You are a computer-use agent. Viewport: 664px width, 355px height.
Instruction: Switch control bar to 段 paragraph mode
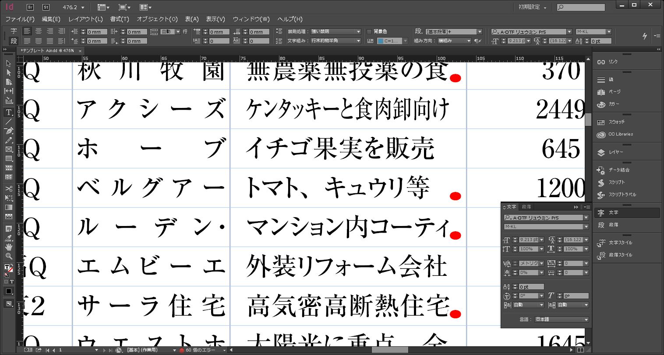(x=14, y=41)
